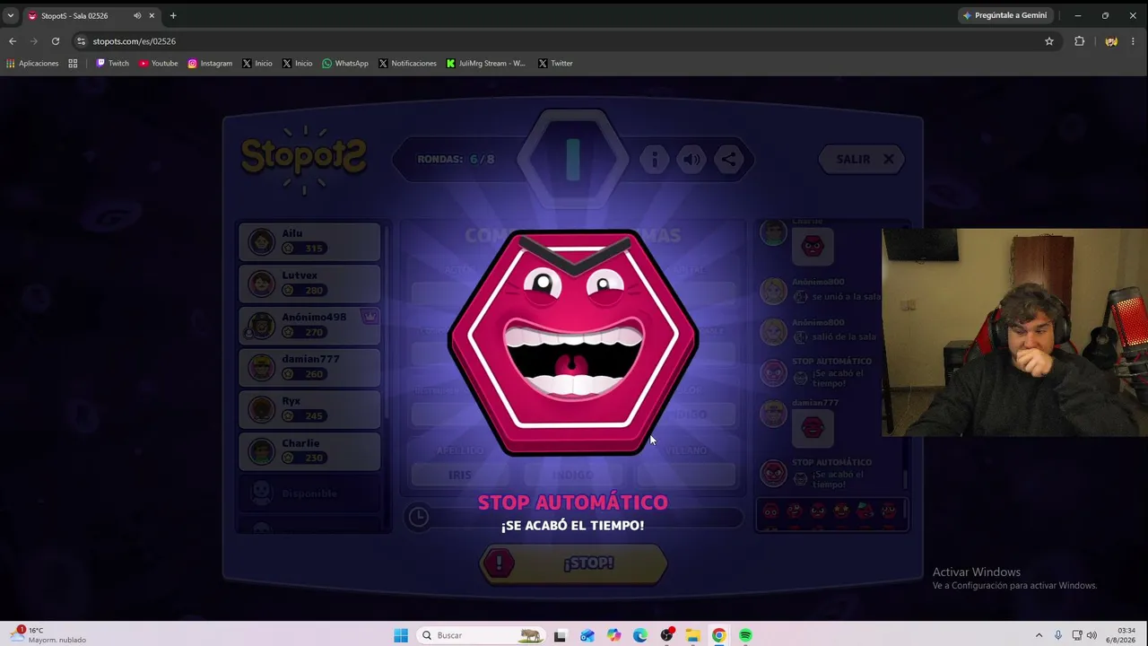Select player Anónimo498 in the scoreboard

pos(309,326)
